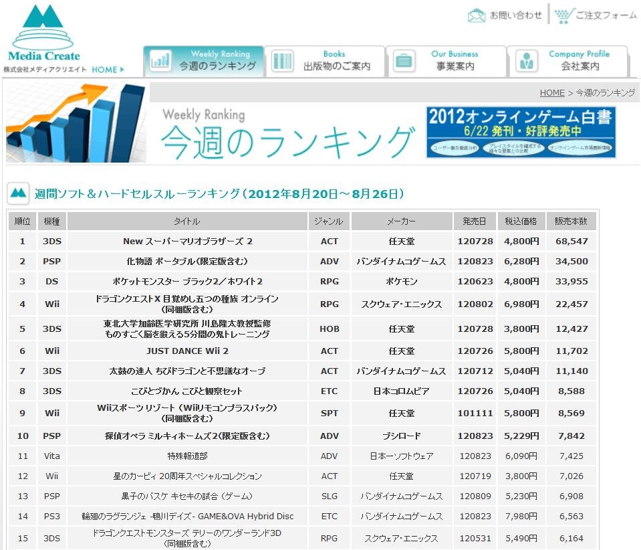Click the bar chart banner image
Image resolution: width=641 pixels, height=550 pixels.
point(76,122)
